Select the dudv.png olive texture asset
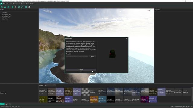This screenshot has height=108, width=193. click(43, 99)
